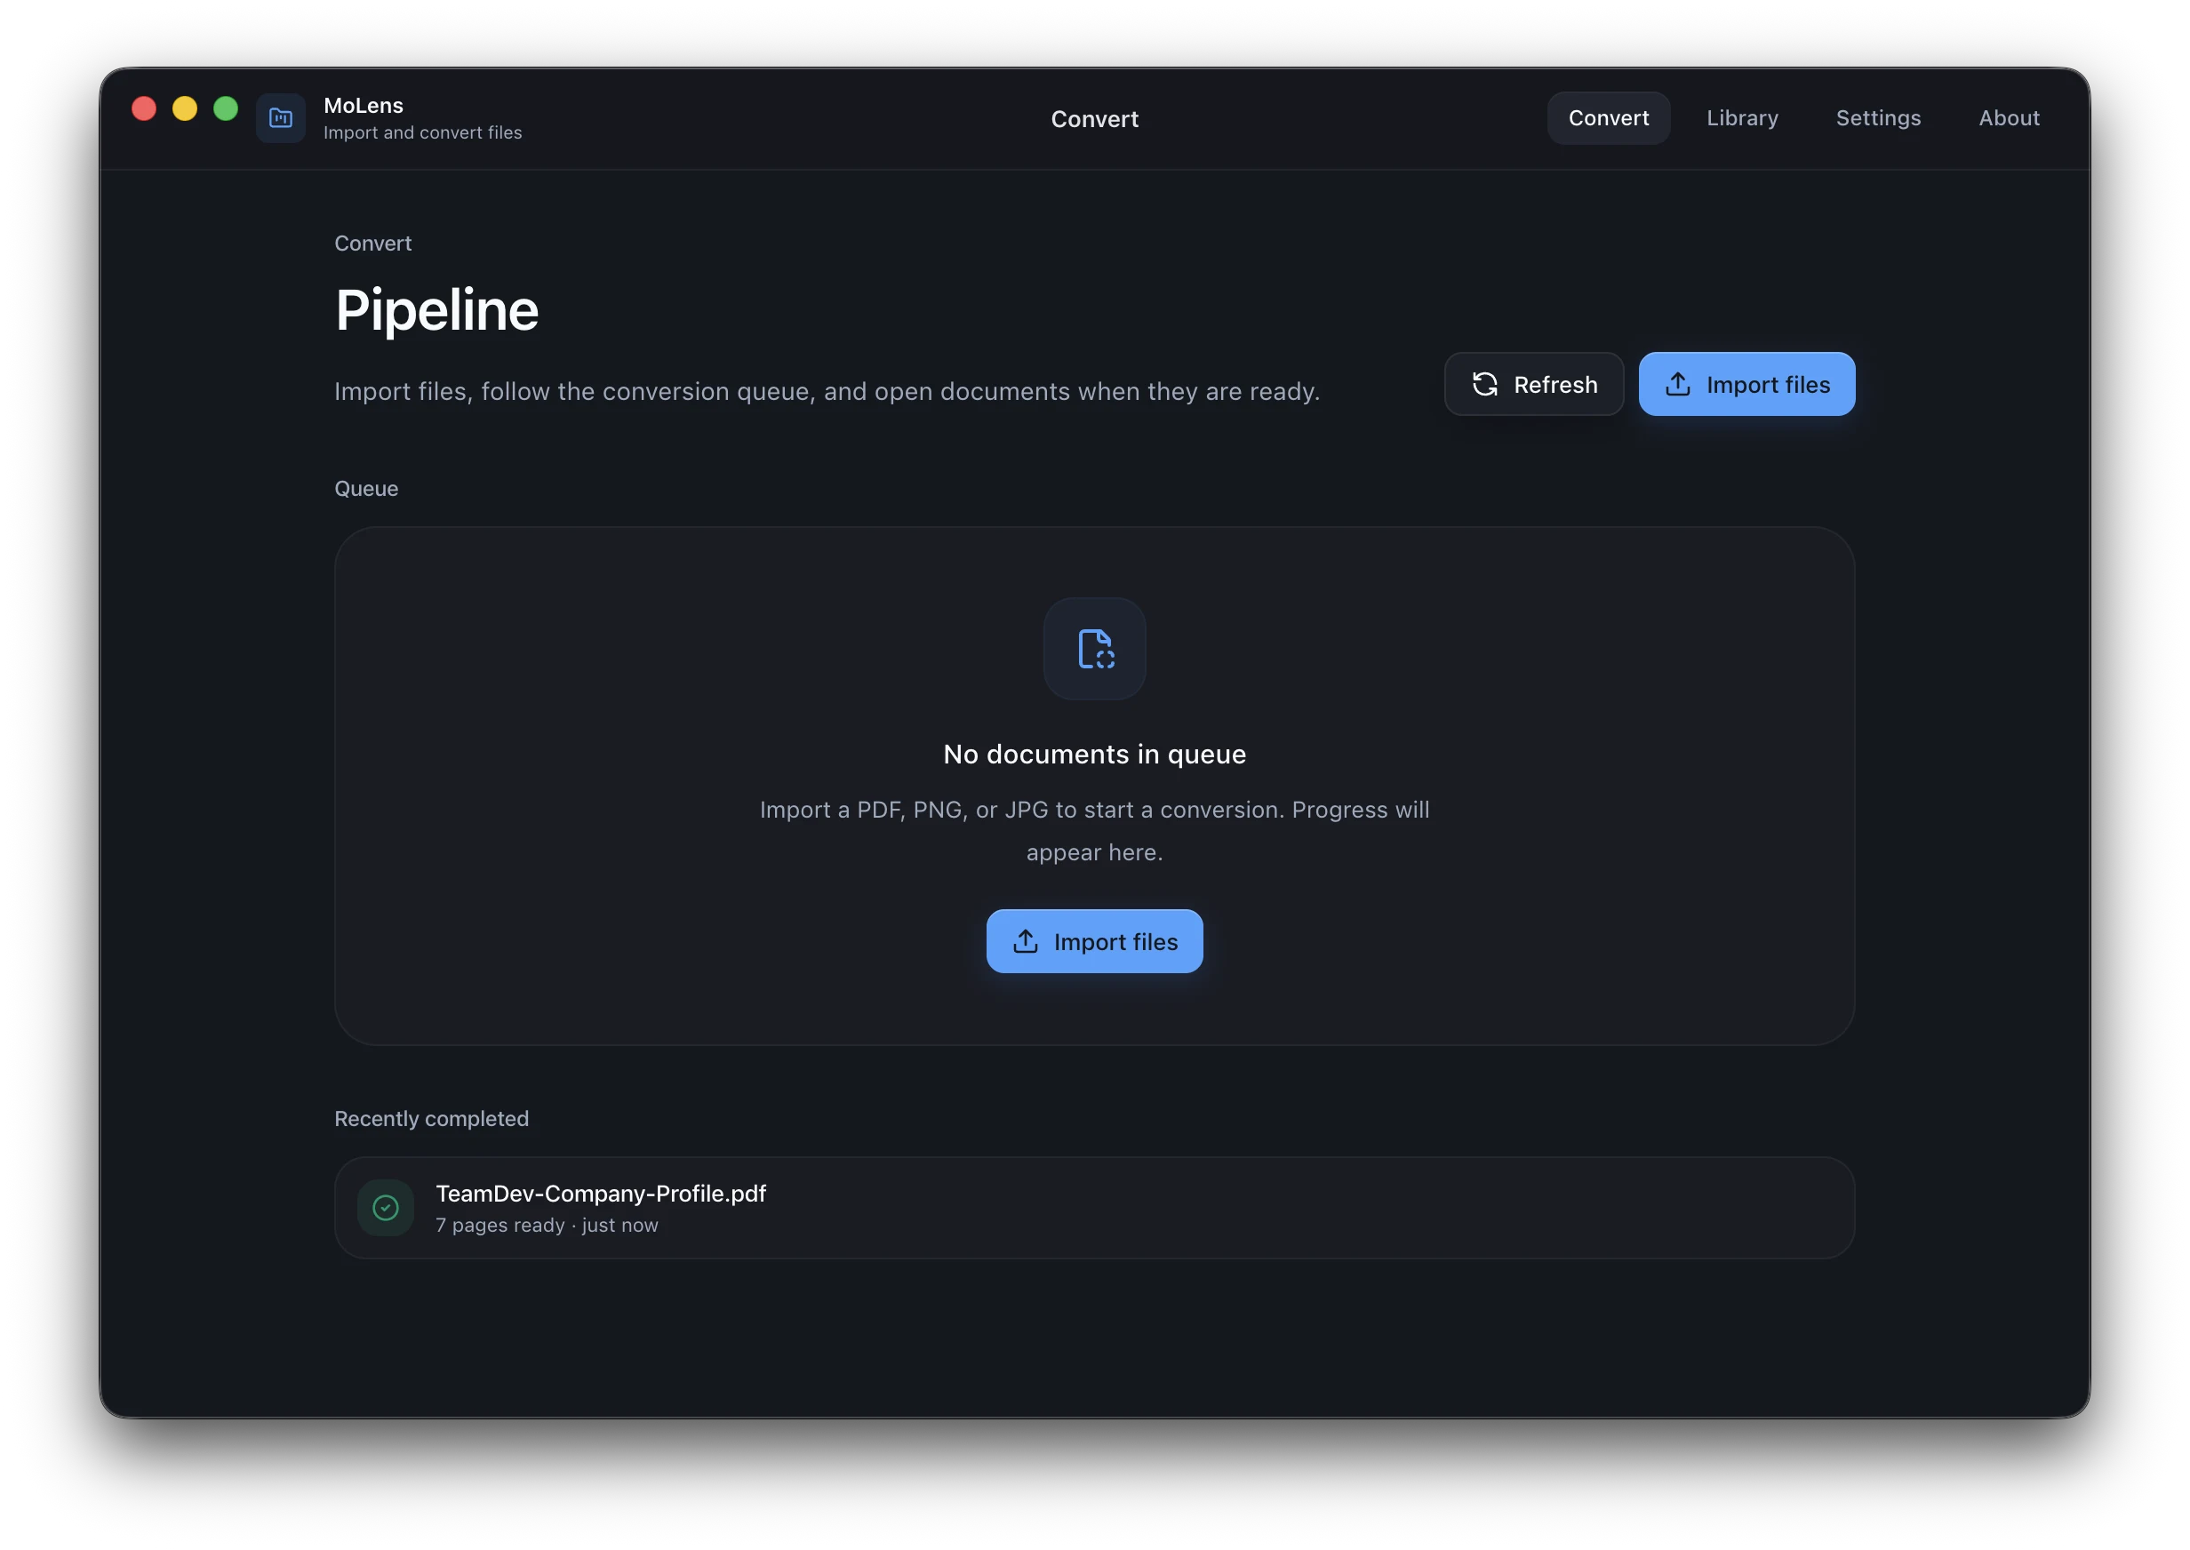
Task: Maximize the window with the green button
Action: [226, 108]
